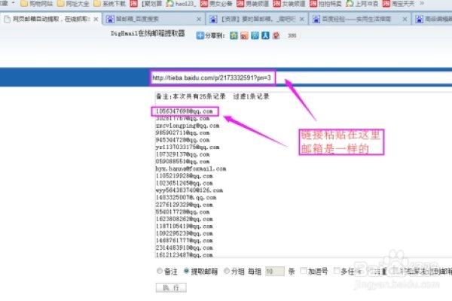This screenshot has width=452, height=301.
Task: Click the 每组 count field showing 10
Action: click(x=274, y=272)
